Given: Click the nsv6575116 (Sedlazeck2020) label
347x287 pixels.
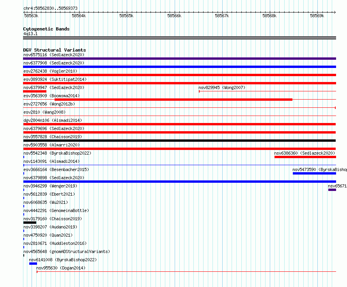Looking at the screenshot, I should click(x=54, y=55).
